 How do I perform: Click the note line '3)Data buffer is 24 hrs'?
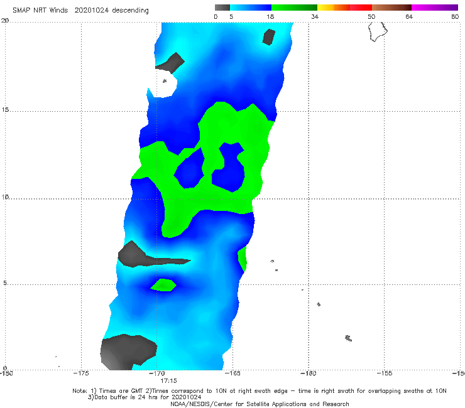point(145,397)
